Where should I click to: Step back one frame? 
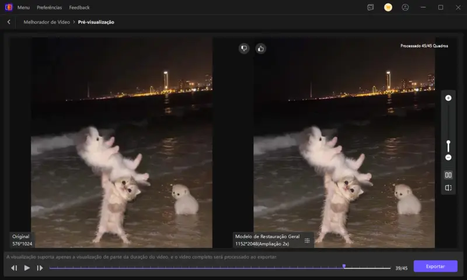click(13, 268)
